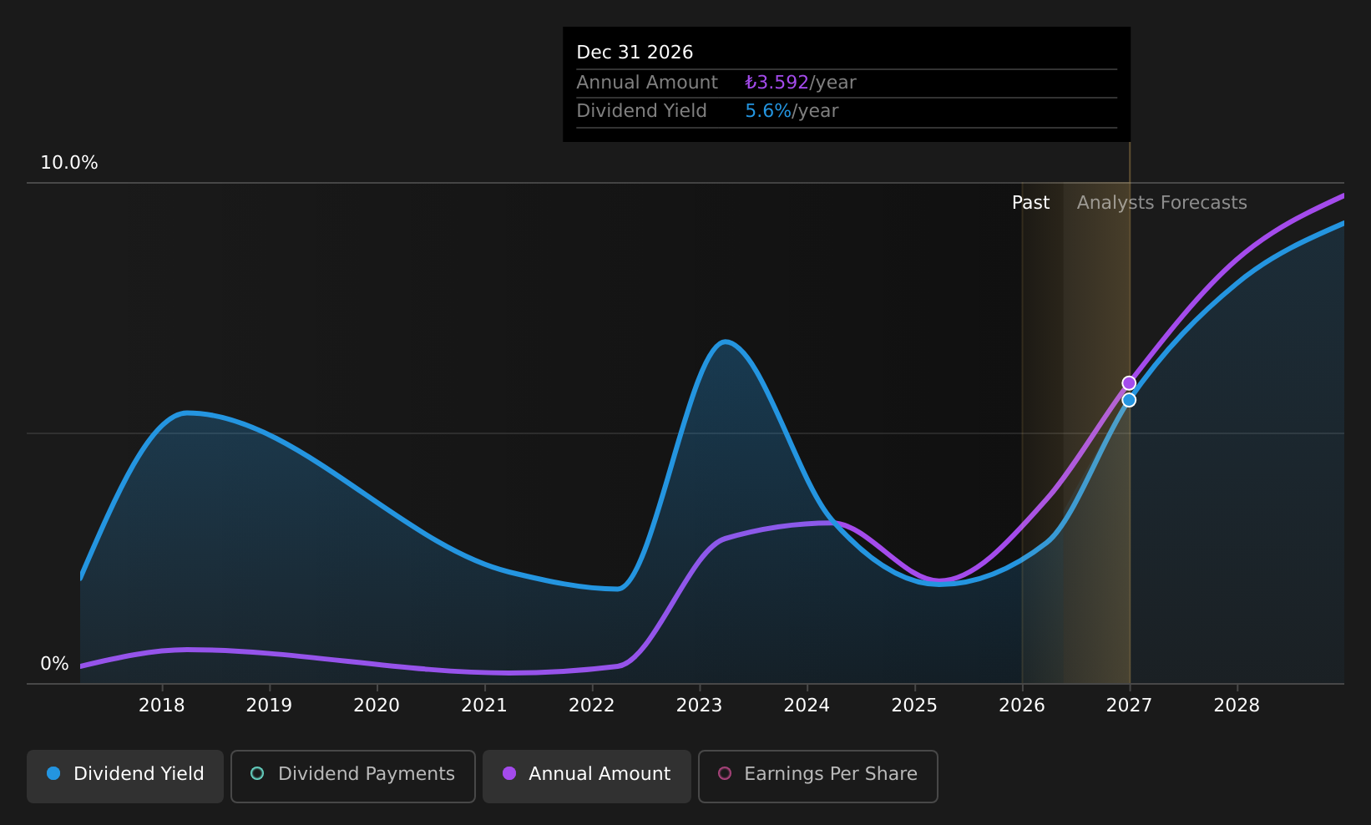Enable the Dividend Payments series
Viewport: 1371px width, 825px height.
point(353,776)
